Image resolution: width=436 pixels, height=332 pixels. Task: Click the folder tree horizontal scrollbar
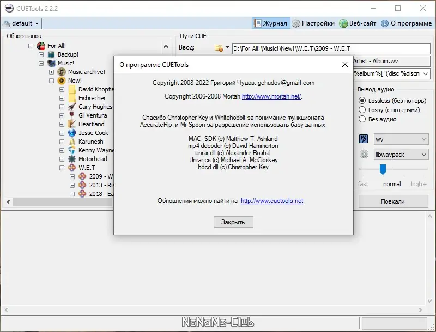pos(63,202)
